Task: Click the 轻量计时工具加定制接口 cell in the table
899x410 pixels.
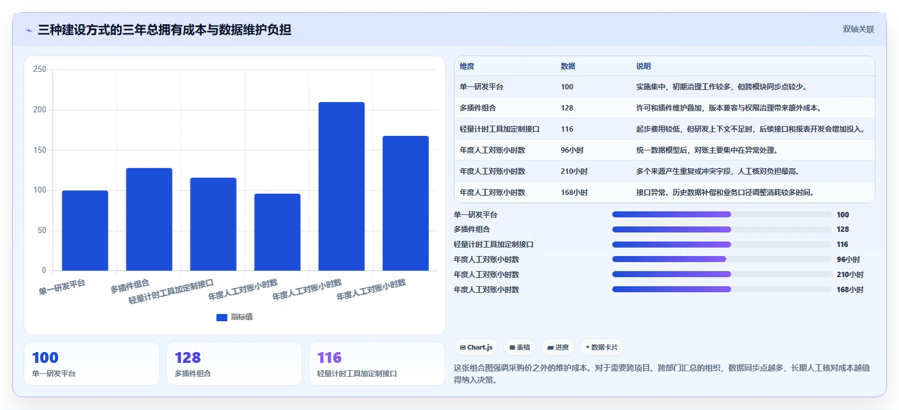Action: (x=499, y=129)
